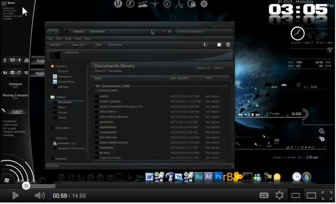336x204 pixels.
Task: Launch uTorrent from the top launcher
Action: pos(118,4)
